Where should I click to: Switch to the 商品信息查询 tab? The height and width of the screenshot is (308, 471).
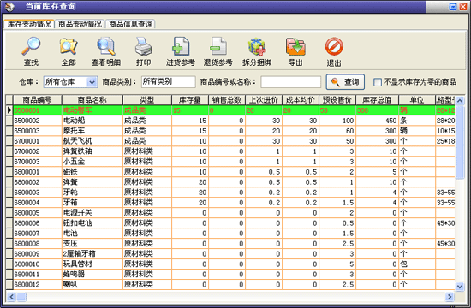pos(131,24)
